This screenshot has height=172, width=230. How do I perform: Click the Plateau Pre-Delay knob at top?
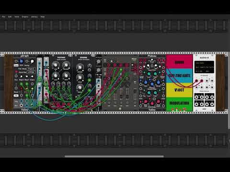pyautogui.click(x=152, y=60)
